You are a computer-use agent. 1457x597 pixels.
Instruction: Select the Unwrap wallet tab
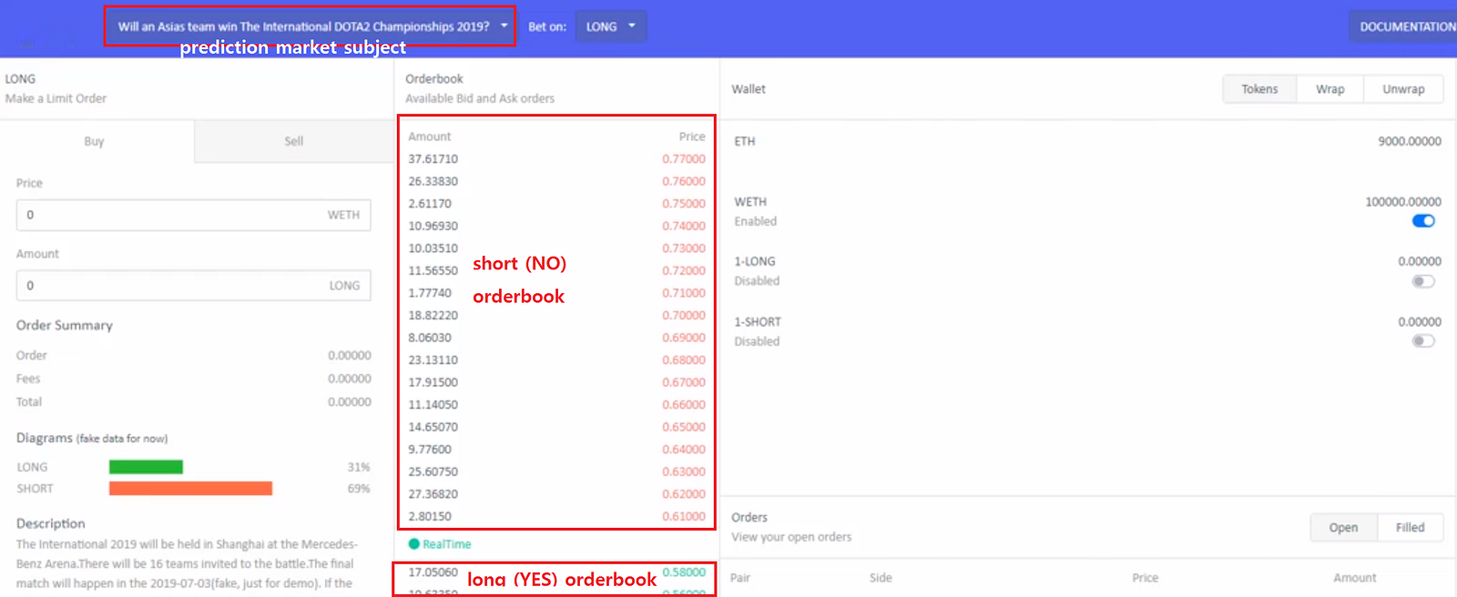[1403, 89]
